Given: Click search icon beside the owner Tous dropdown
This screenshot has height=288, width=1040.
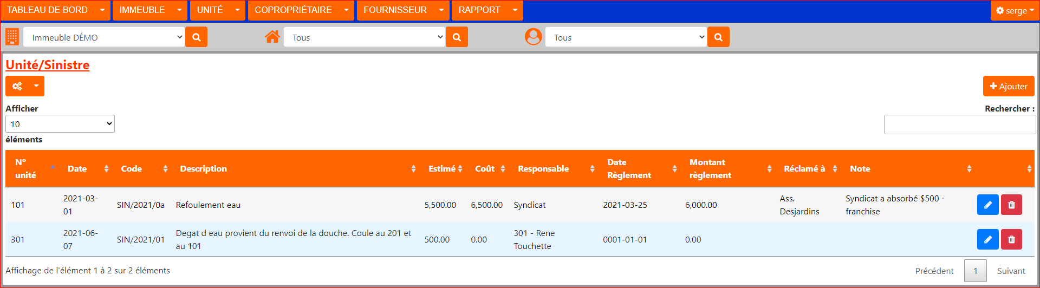Looking at the screenshot, I should tap(718, 37).
